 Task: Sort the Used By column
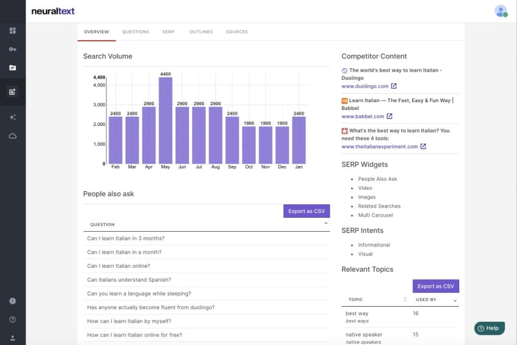coord(454,300)
